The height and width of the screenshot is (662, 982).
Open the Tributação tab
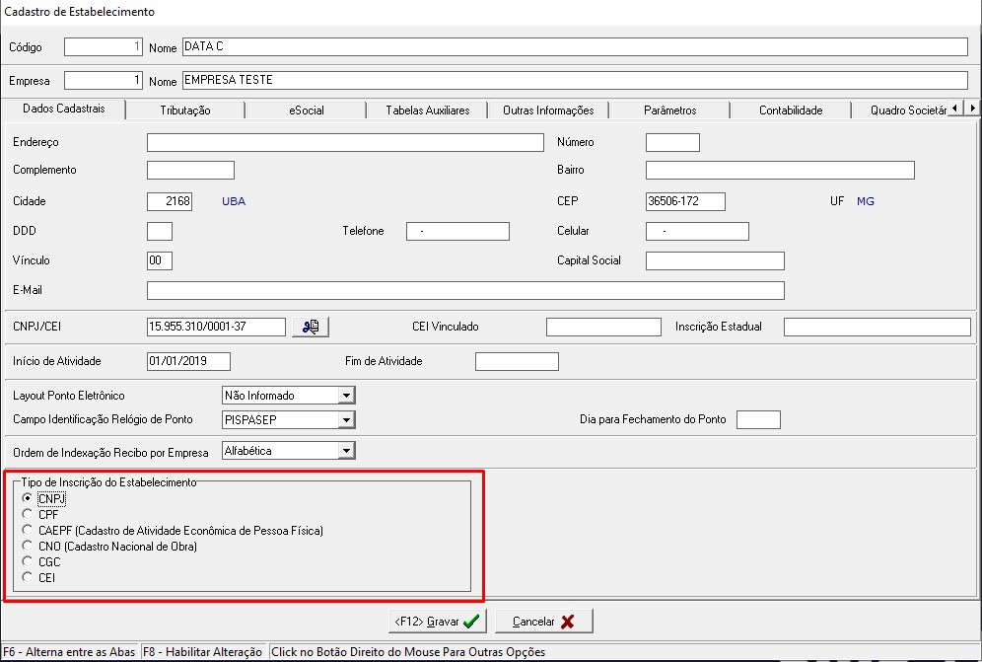184,110
